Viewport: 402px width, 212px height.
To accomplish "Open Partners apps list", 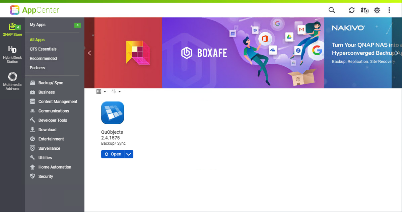I will (x=37, y=68).
